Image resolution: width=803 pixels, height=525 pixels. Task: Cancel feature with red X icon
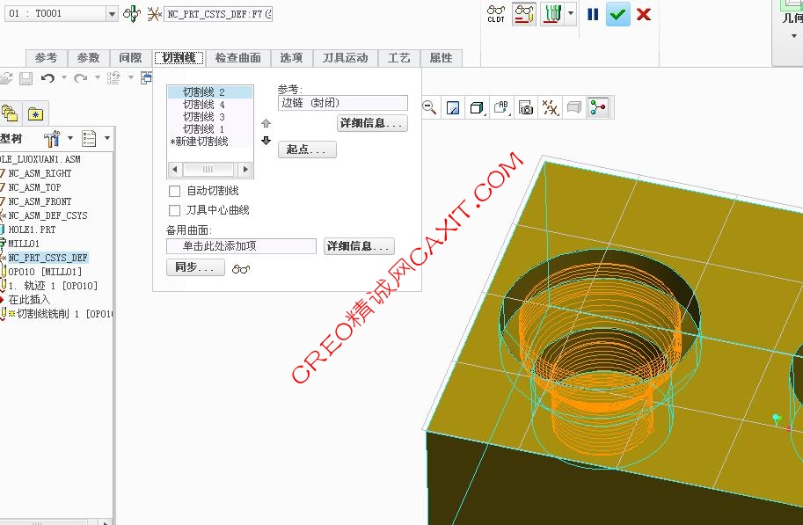643,14
